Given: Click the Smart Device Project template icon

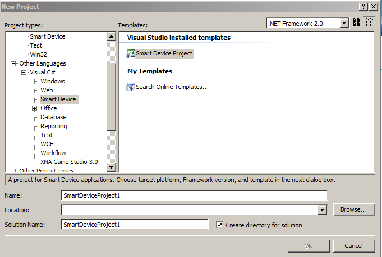Looking at the screenshot, I should [x=131, y=54].
